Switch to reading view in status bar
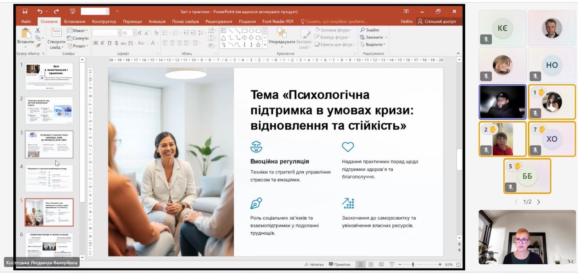Image resolution: width=578 pixels, height=274 pixels. click(x=381, y=264)
